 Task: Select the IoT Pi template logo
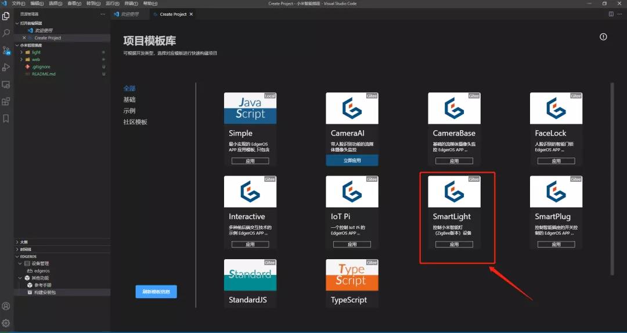(x=352, y=192)
